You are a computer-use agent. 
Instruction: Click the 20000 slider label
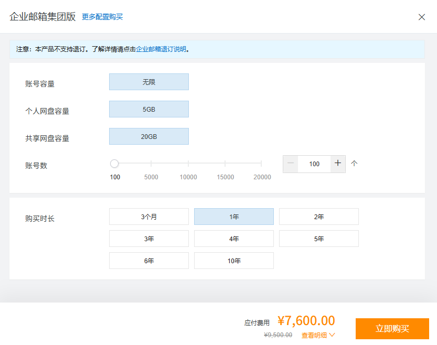[x=262, y=177]
